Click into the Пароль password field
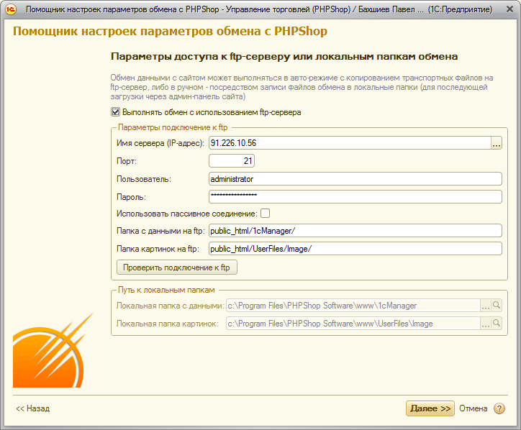The image size is (521, 430). tap(355, 196)
